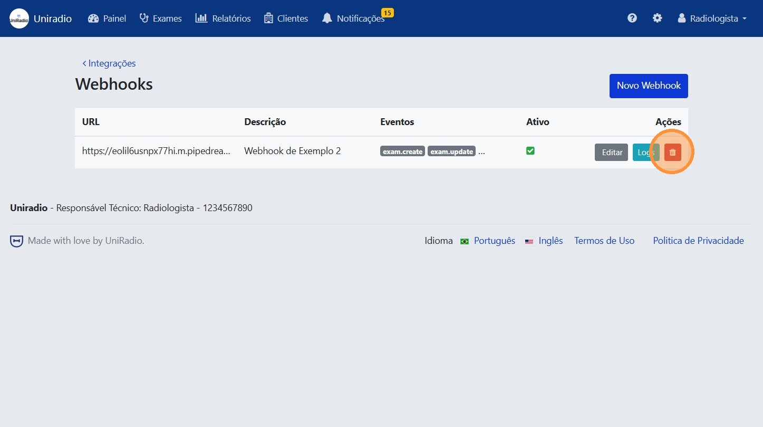Open the Painel dashboard icon
763x427 pixels.
click(94, 18)
